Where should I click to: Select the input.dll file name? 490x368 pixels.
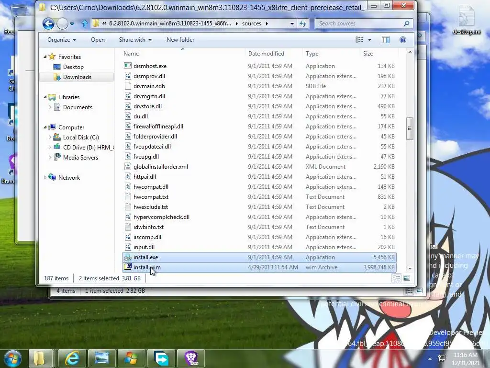click(144, 247)
